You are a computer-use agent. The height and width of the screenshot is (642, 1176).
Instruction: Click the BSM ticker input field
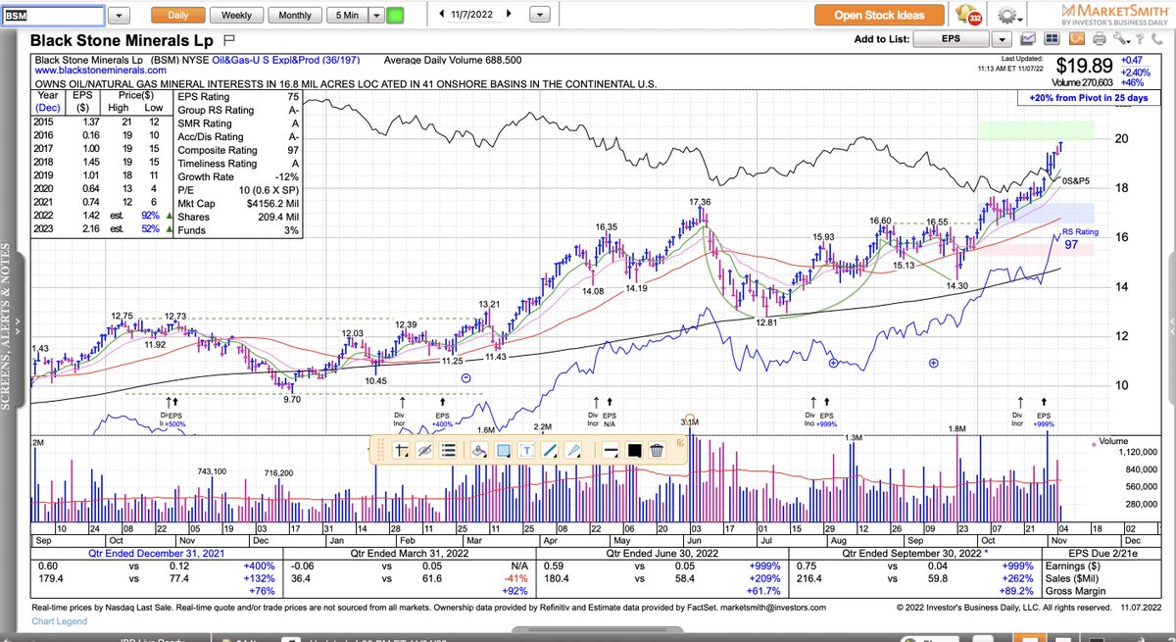[x=54, y=15]
